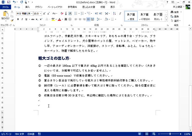Toggle character shading
192x136 pixels.
[x=66, y=19]
